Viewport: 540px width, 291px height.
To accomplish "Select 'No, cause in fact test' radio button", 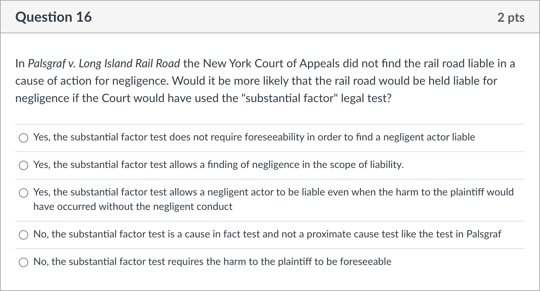I will (x=24, y=235).
